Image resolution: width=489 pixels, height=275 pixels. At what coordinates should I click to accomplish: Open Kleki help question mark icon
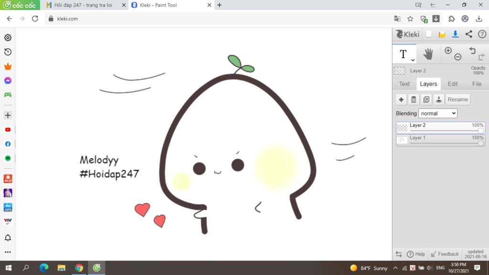click(482, 34)
